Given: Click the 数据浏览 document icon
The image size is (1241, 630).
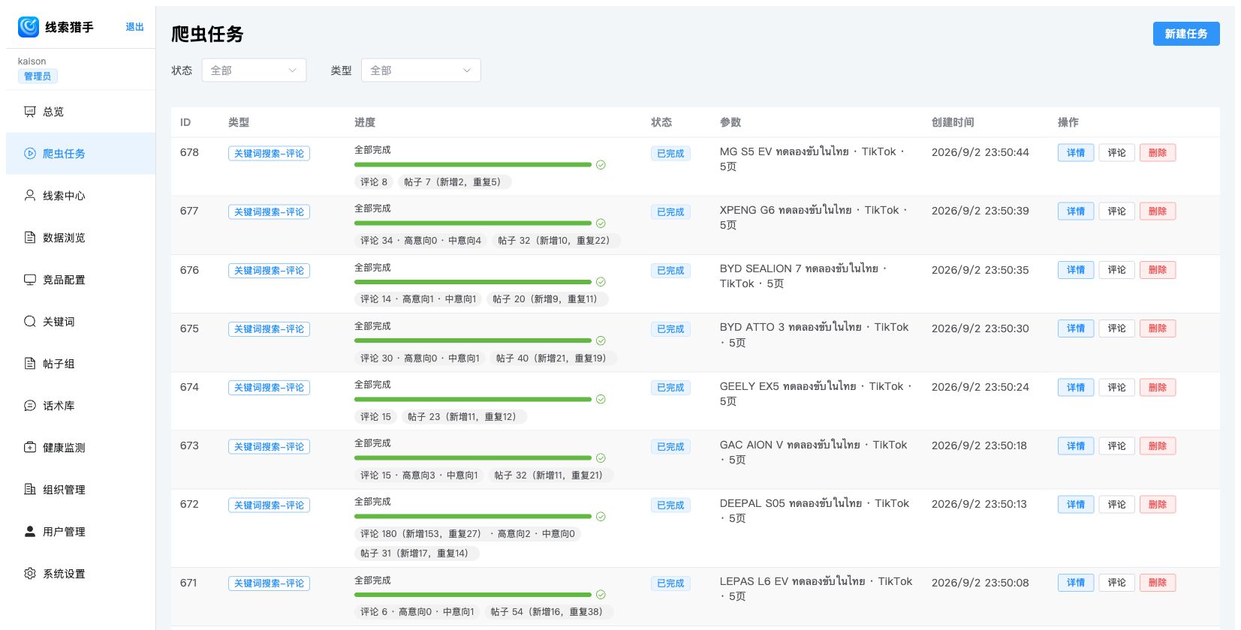Looking at the screenshot, I should click(30, 238).
